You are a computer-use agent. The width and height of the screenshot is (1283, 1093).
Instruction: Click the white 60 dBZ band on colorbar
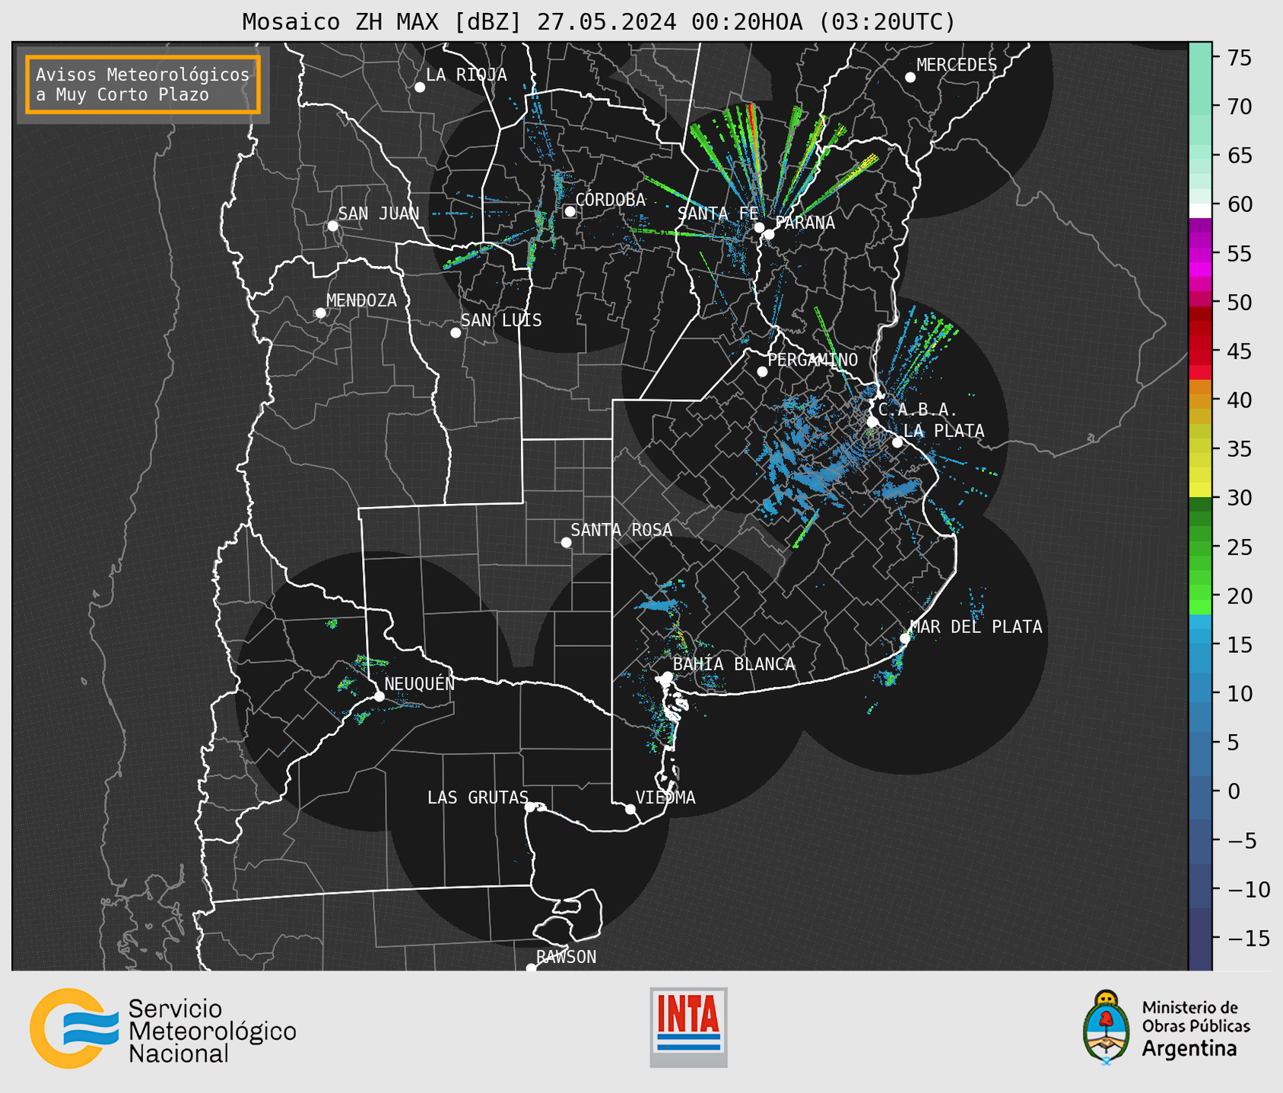tap(1199, 211)
